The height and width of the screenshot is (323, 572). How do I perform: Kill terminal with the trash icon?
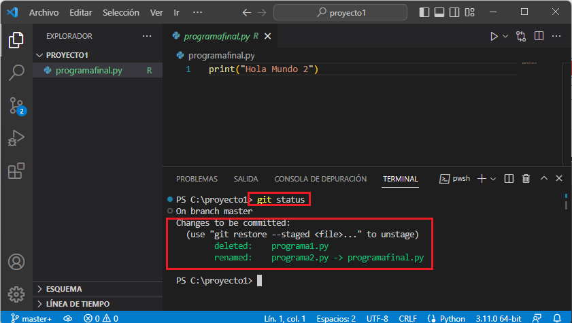(x=526, y=179)
